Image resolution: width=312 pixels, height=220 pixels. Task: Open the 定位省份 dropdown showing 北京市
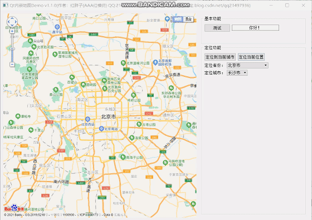(247, 65)
